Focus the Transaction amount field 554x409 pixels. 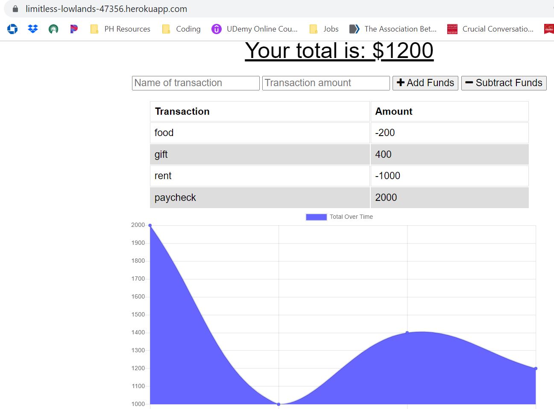326,83
